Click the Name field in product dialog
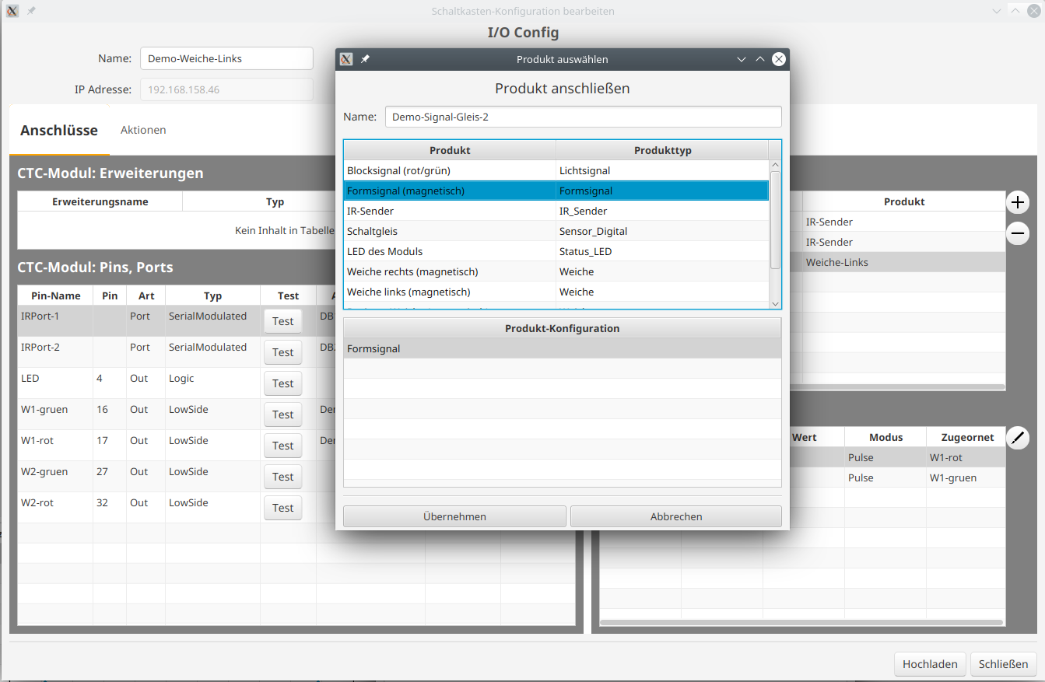1045x682 pixels. coord(583,117)
